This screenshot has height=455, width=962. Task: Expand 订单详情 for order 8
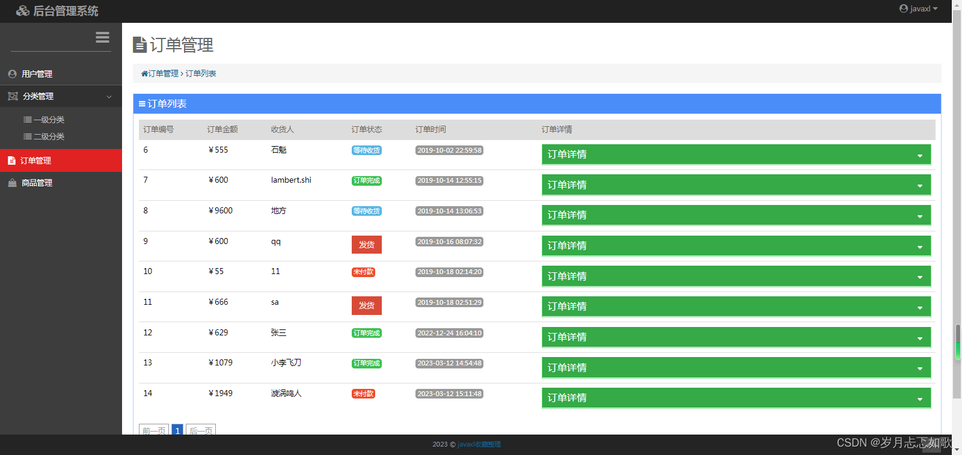pyautogui.click(x=737, y=215)
